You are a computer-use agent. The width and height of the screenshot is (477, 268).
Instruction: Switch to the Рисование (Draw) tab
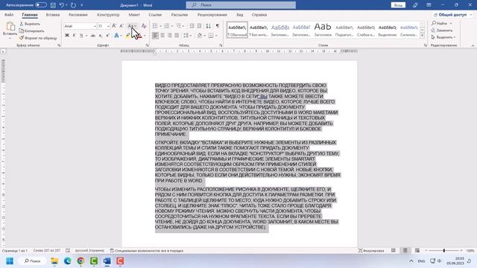pyautogui.click(x=78, y=15)
